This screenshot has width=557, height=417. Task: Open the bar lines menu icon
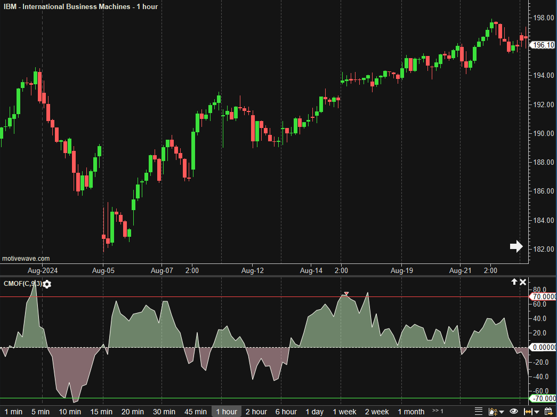pos(478,411)
